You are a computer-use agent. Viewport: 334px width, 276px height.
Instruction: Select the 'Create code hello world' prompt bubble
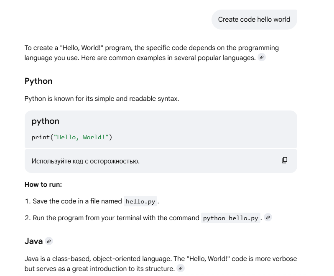[x=254, y=20]
